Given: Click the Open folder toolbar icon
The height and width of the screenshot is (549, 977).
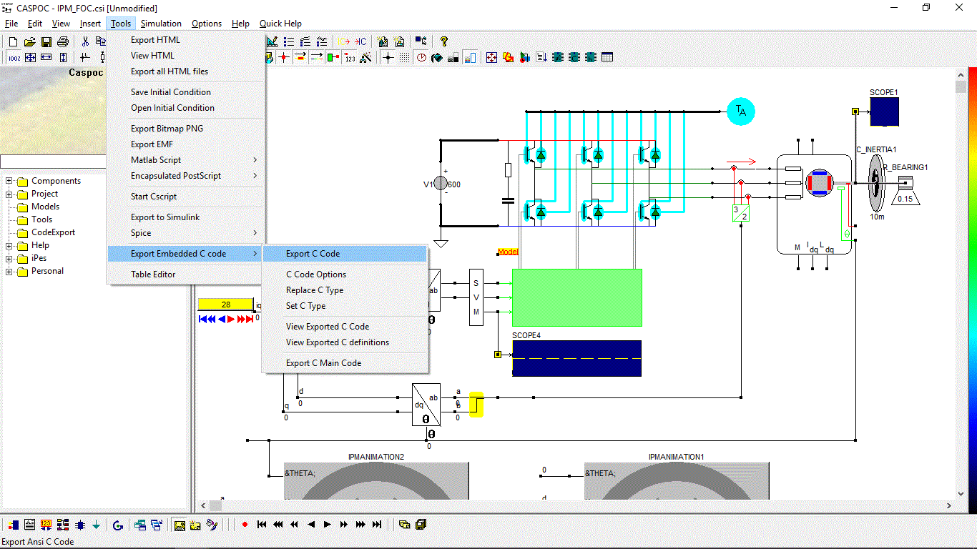Looking at the screenshot, I should (29, 42).
